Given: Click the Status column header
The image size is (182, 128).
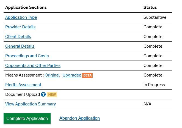Looking at the screenshot, I should pos(150,7).
